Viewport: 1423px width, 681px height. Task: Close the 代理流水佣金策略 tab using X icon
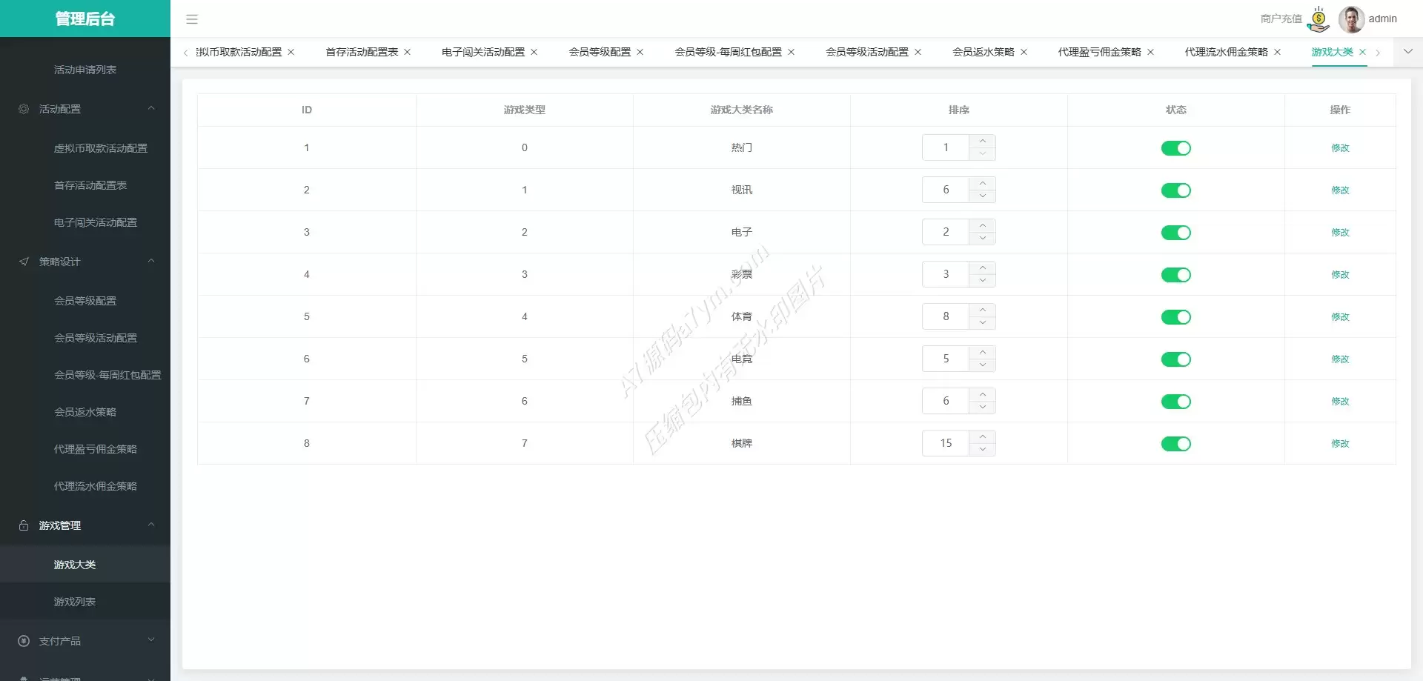click(x=1277, y=53)
